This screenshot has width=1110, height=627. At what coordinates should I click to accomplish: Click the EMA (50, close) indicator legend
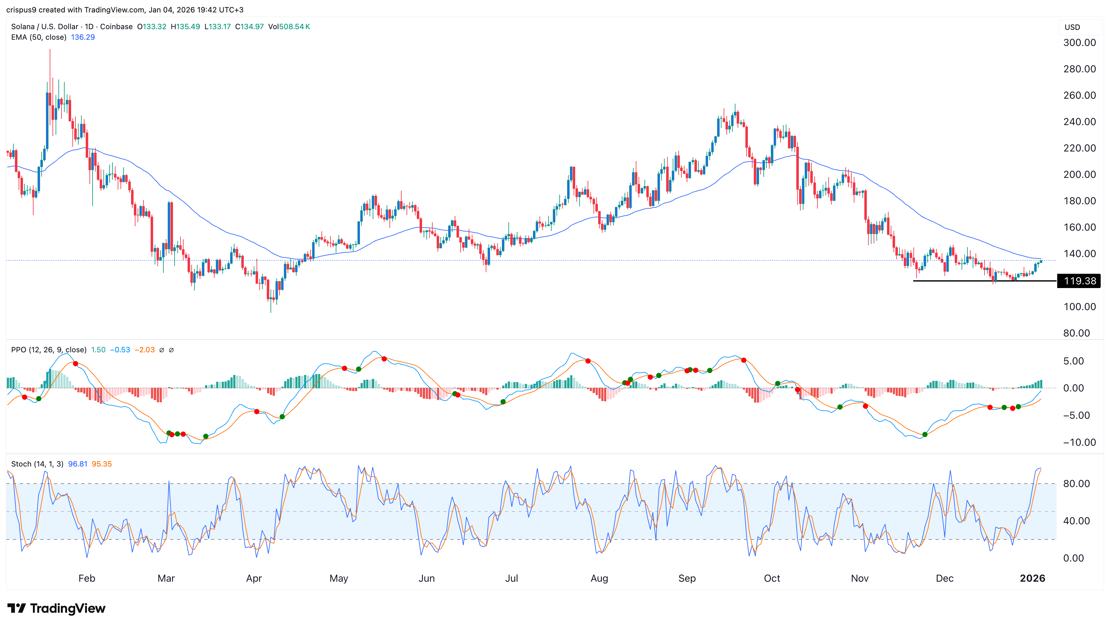(x=39, y=38)
